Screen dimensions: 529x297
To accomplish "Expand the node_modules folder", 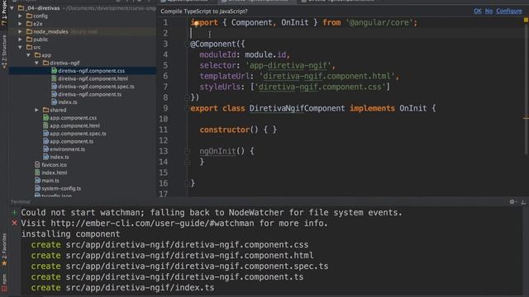I will click(x=20, y=31).
